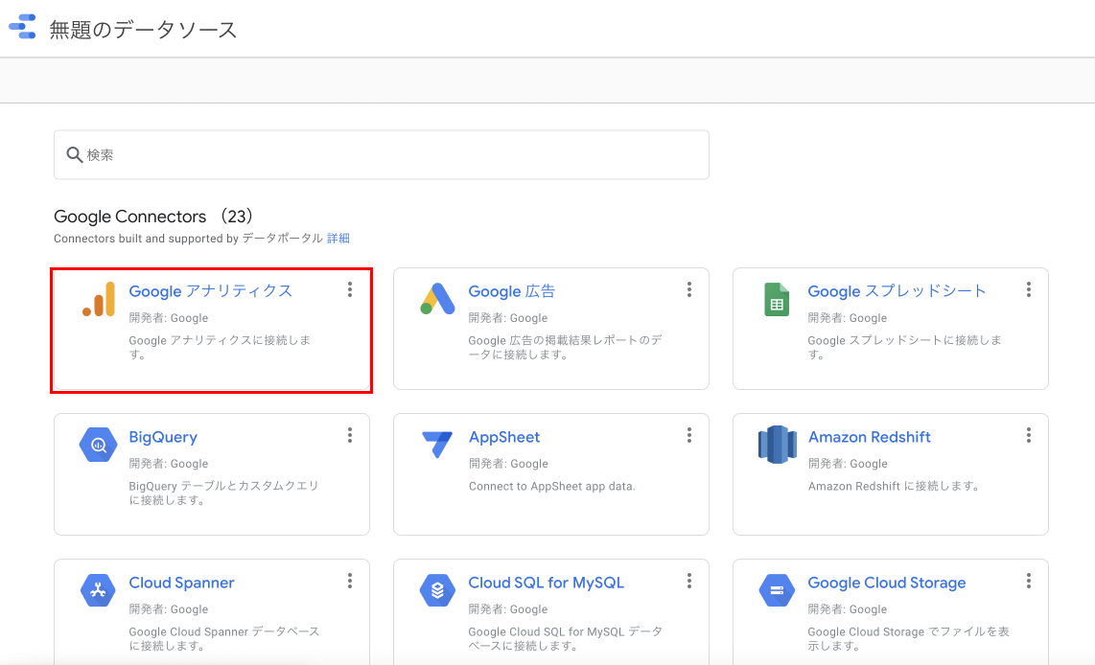Click the Google 広告の掲載結果レポート description

[x=565, y=347]
